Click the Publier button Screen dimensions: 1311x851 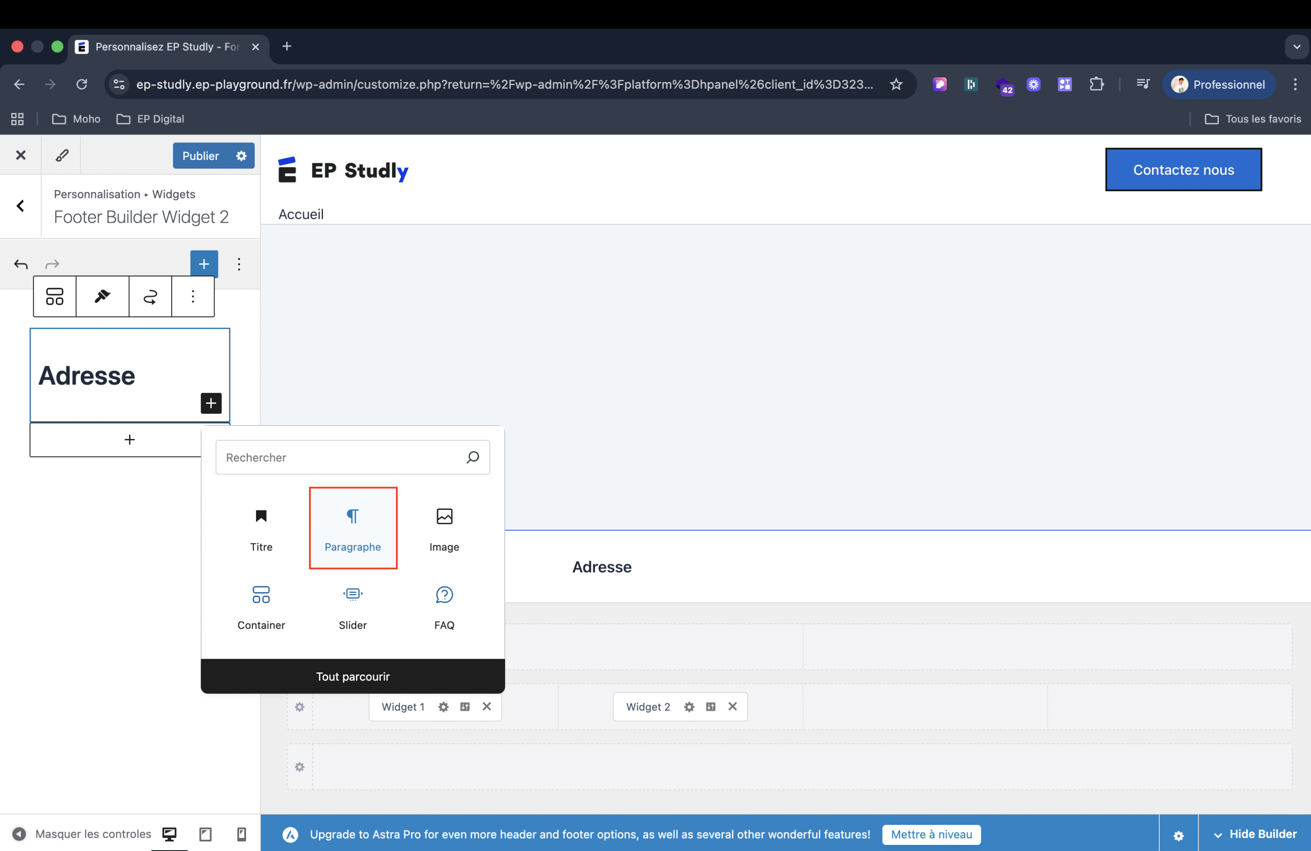click(201, 156)
